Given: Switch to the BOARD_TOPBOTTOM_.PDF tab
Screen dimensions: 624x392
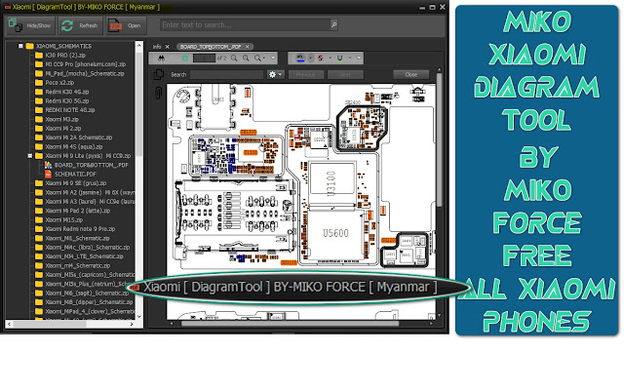Looking at the screenshot, I should tap(211, 47).
